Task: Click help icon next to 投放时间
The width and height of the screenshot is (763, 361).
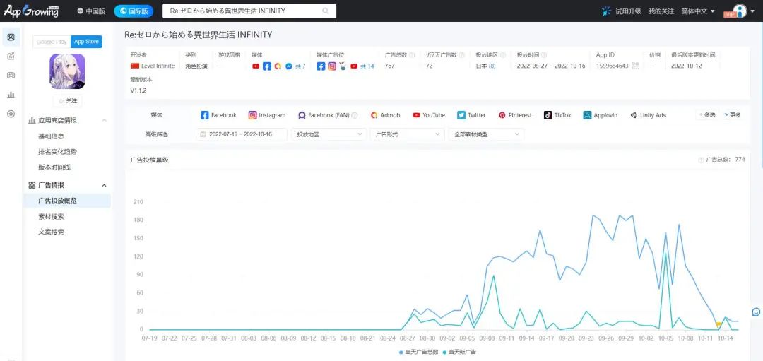Action: [543, 55]
